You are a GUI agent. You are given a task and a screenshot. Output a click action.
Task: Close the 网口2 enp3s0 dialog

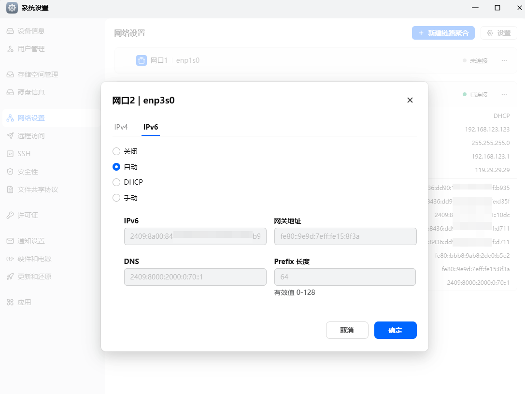[x=410, y=100]
